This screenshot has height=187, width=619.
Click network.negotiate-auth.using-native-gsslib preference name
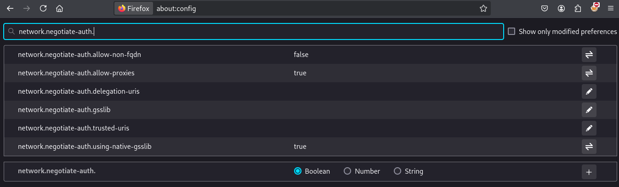[85, 147]
